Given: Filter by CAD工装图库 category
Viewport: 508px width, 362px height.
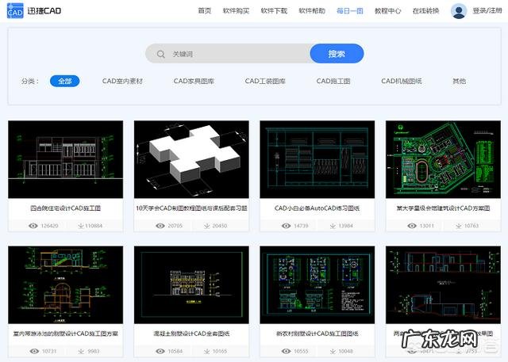Looking at the screenshot, I should (x=265, y=81).
